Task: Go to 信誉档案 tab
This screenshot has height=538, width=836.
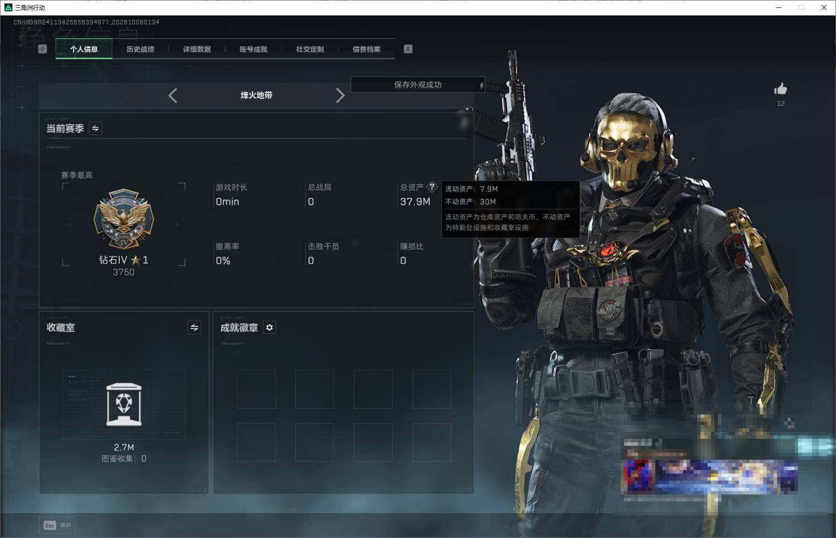Action: (x=367, y=49)
